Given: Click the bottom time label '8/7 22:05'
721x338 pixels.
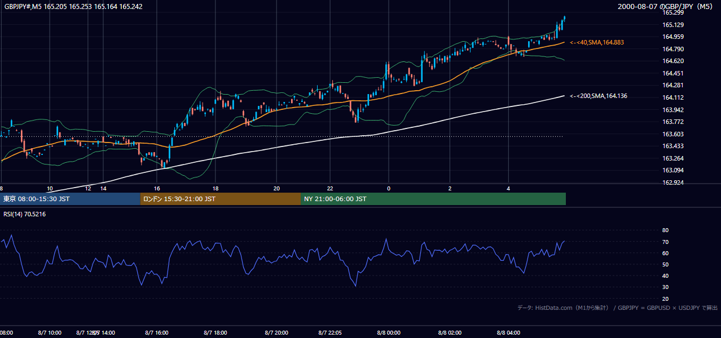Looking at the screenshot, I should (330, 332).
